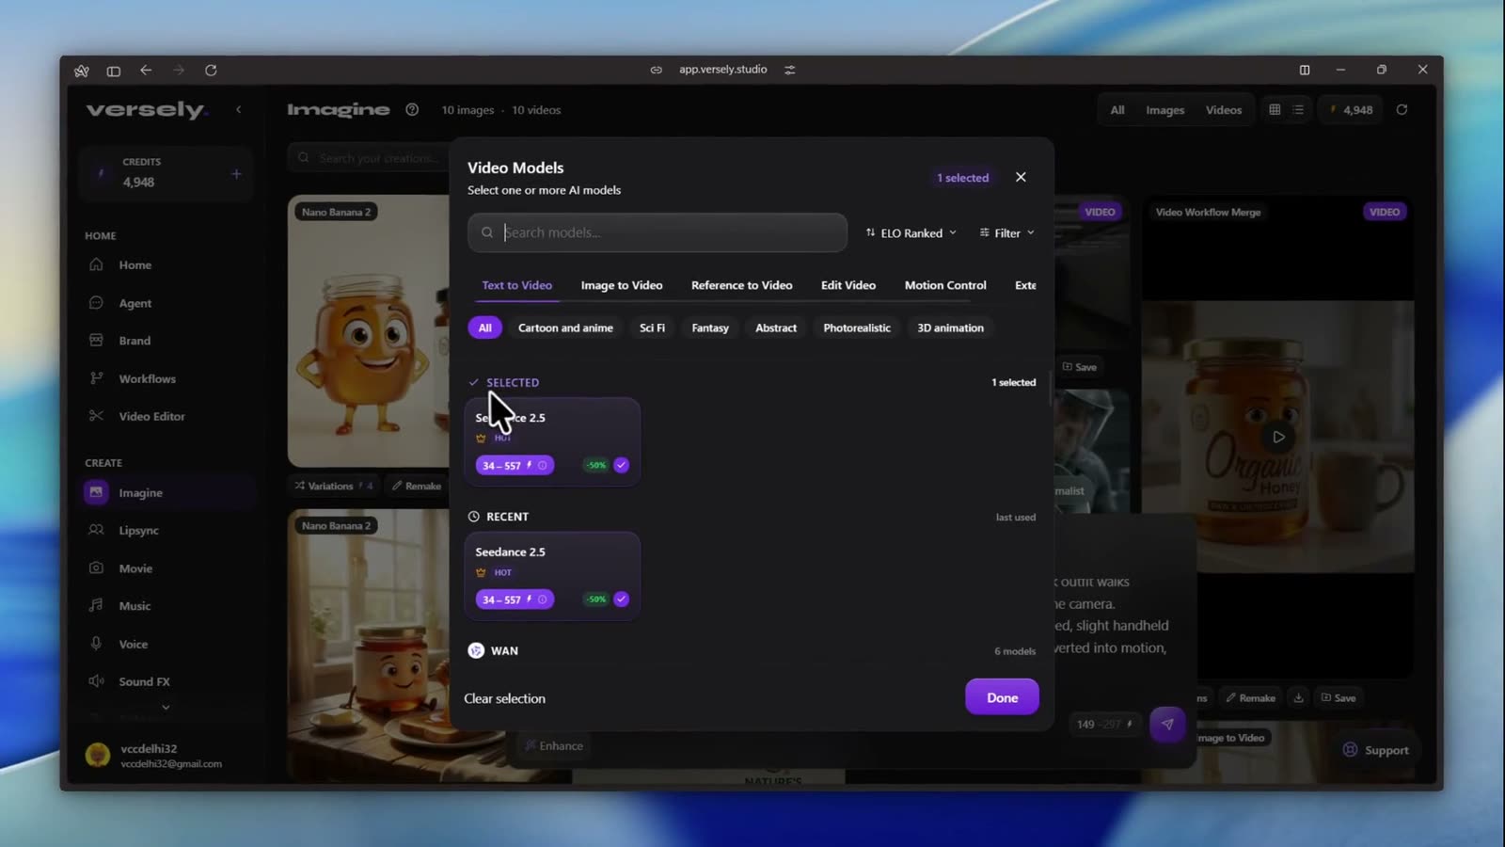Filter by Fantasy style
The width and height of the screenshot is (1505, 847).
[710, 328]
